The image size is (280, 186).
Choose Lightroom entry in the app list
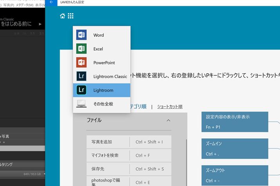pyautogui.click(x=101, y=90)
